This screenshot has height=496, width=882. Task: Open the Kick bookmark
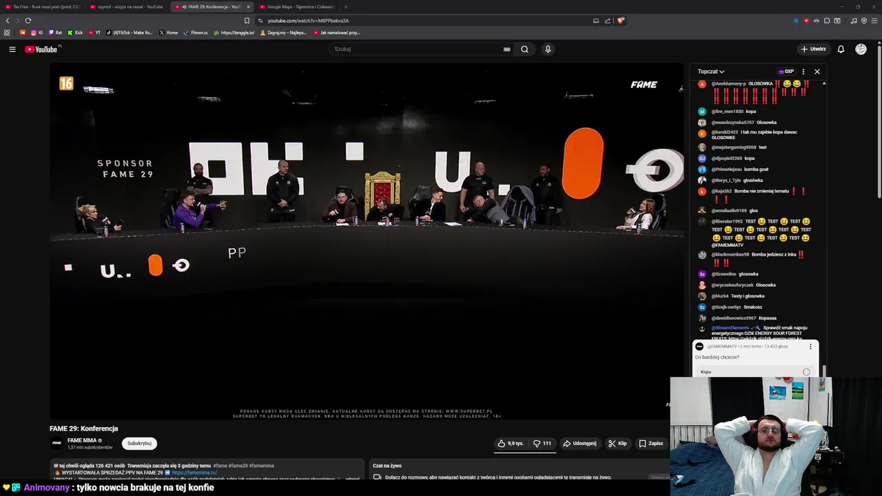point(75,32)
